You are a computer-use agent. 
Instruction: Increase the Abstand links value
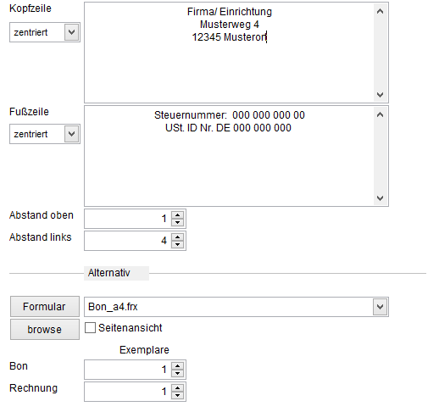177,237
